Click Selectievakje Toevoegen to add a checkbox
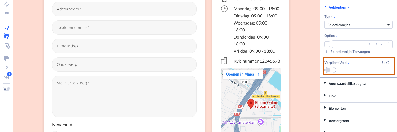Image resolution: width=397 pixels, height=132 pixels. (x=350, y=52)
